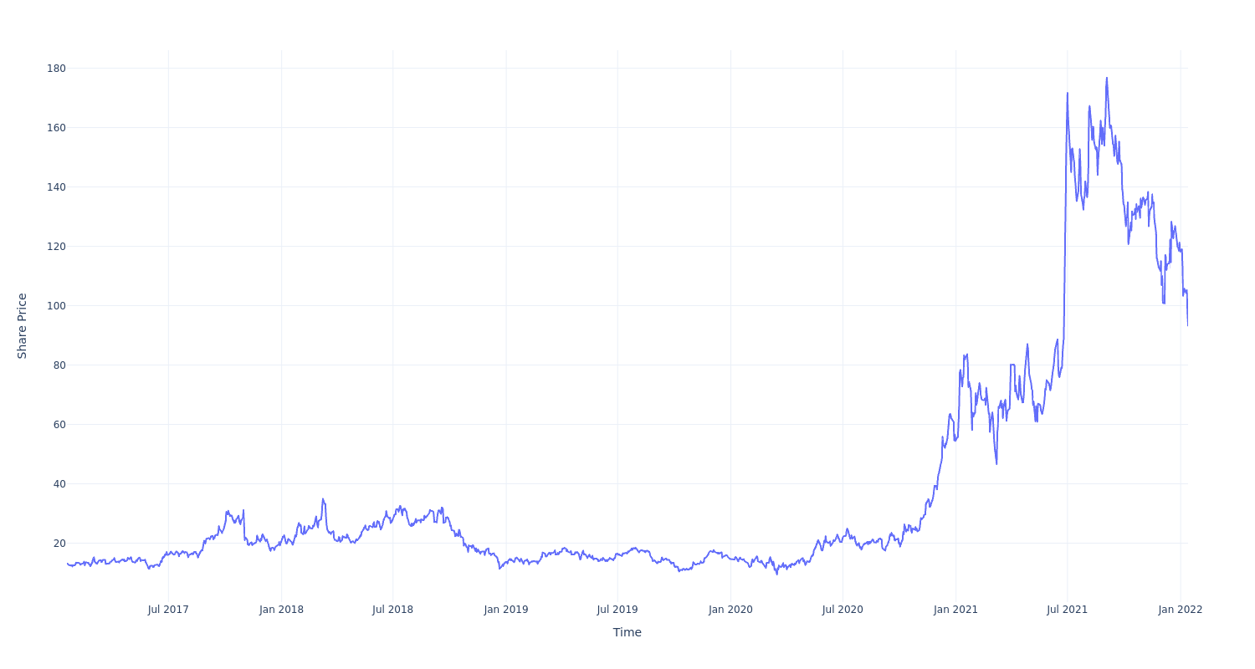Click the 20 y-axis tick label
This screenshot has width=1255, height=669.
[x=59, y=543]
